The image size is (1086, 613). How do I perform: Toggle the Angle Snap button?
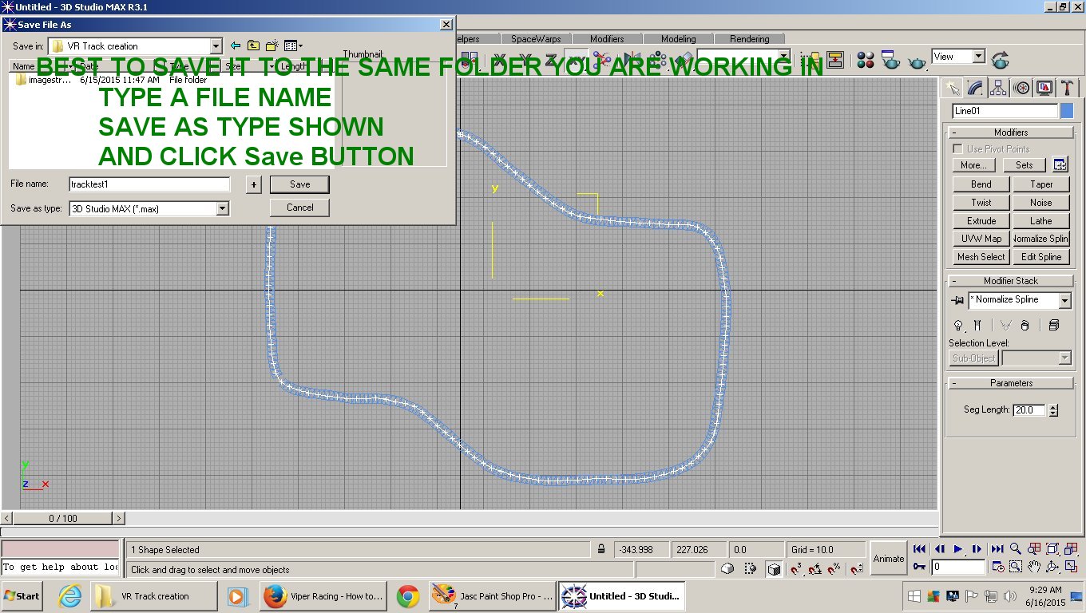[x=815, y=569]
